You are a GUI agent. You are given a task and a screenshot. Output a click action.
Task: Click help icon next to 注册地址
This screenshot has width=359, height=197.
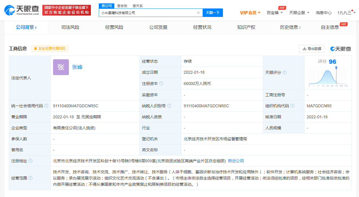30,161
